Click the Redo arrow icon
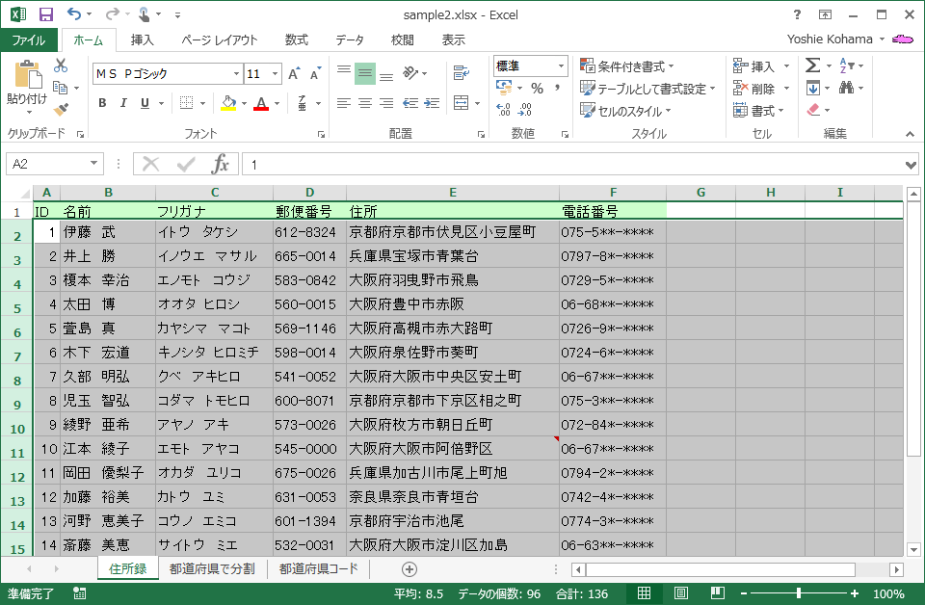This screenshot has height=605, width=925. [x=112, y=14]
